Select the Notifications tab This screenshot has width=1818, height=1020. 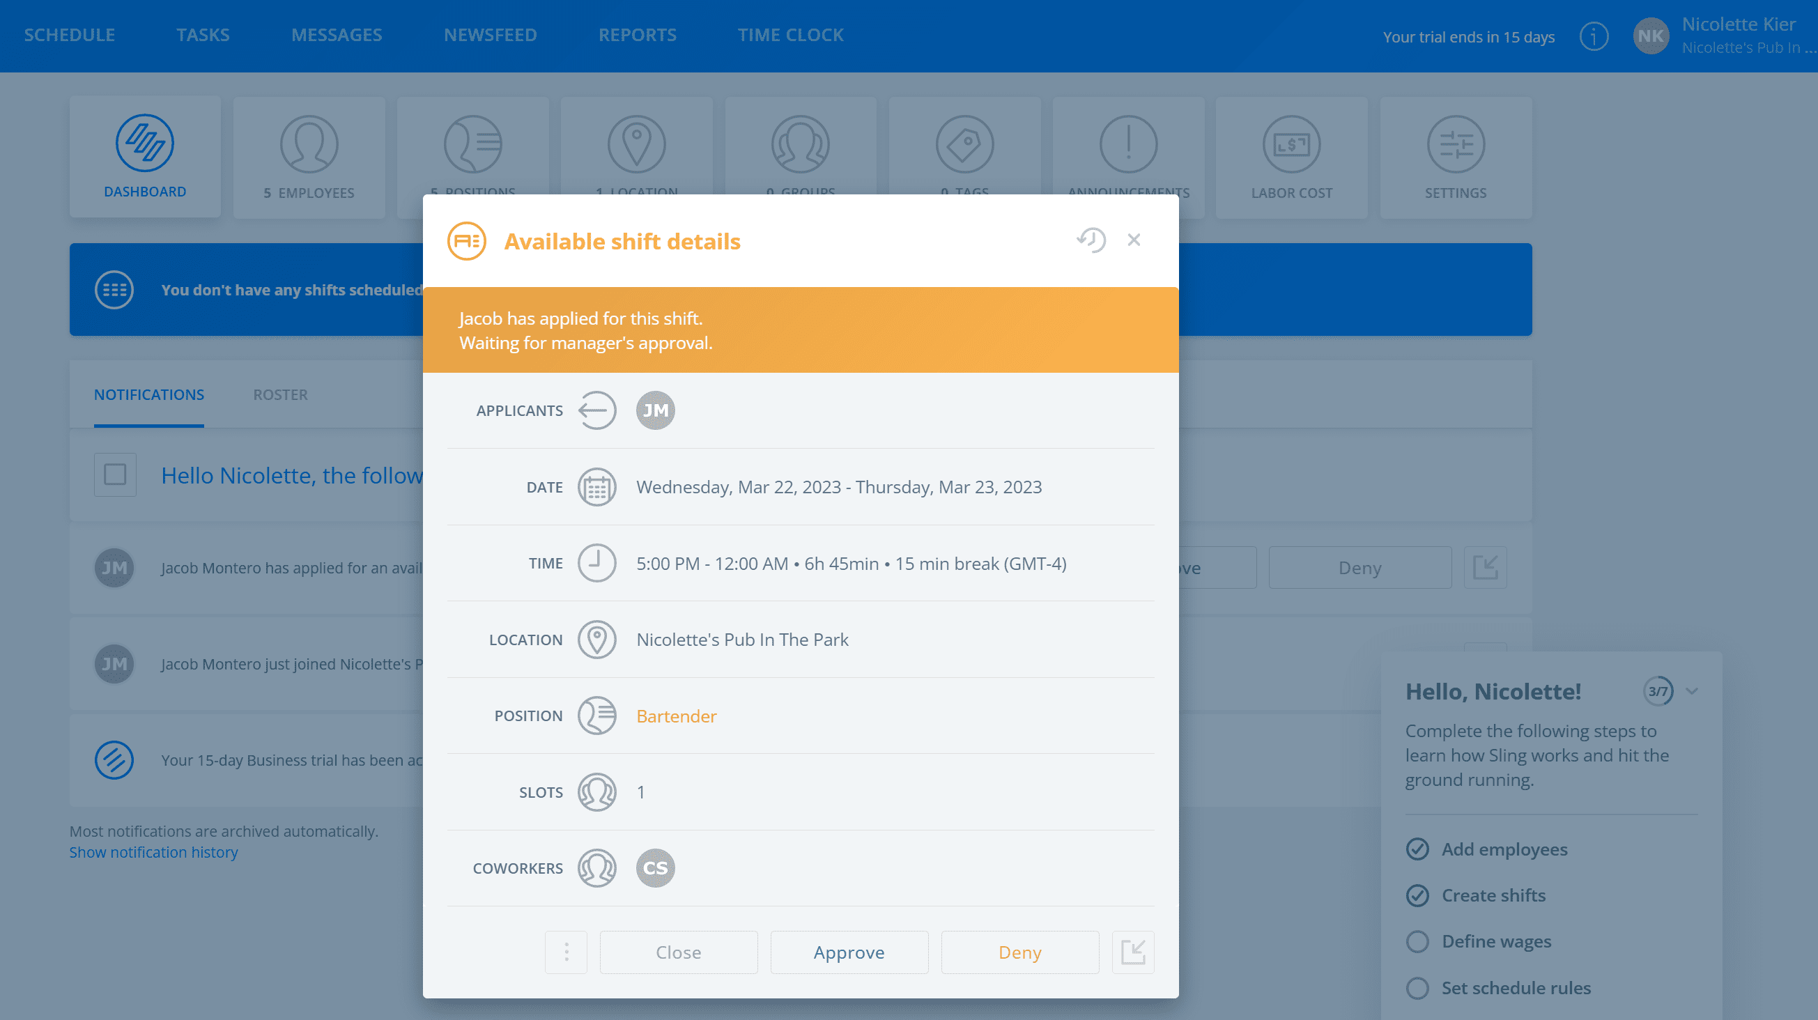tap(148, 394)
